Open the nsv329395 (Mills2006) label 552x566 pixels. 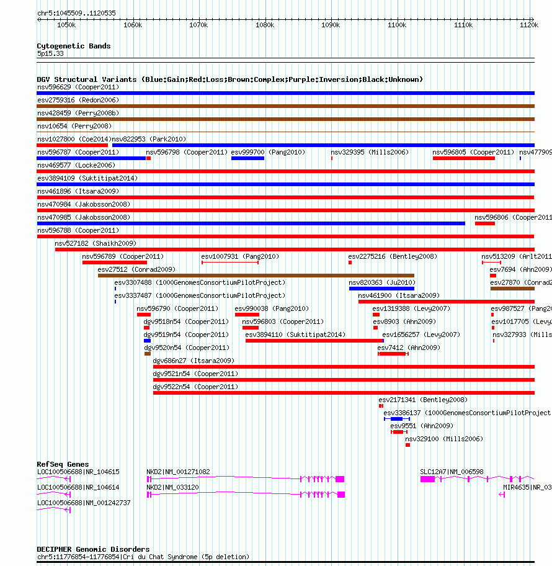(x=370, y=152)
